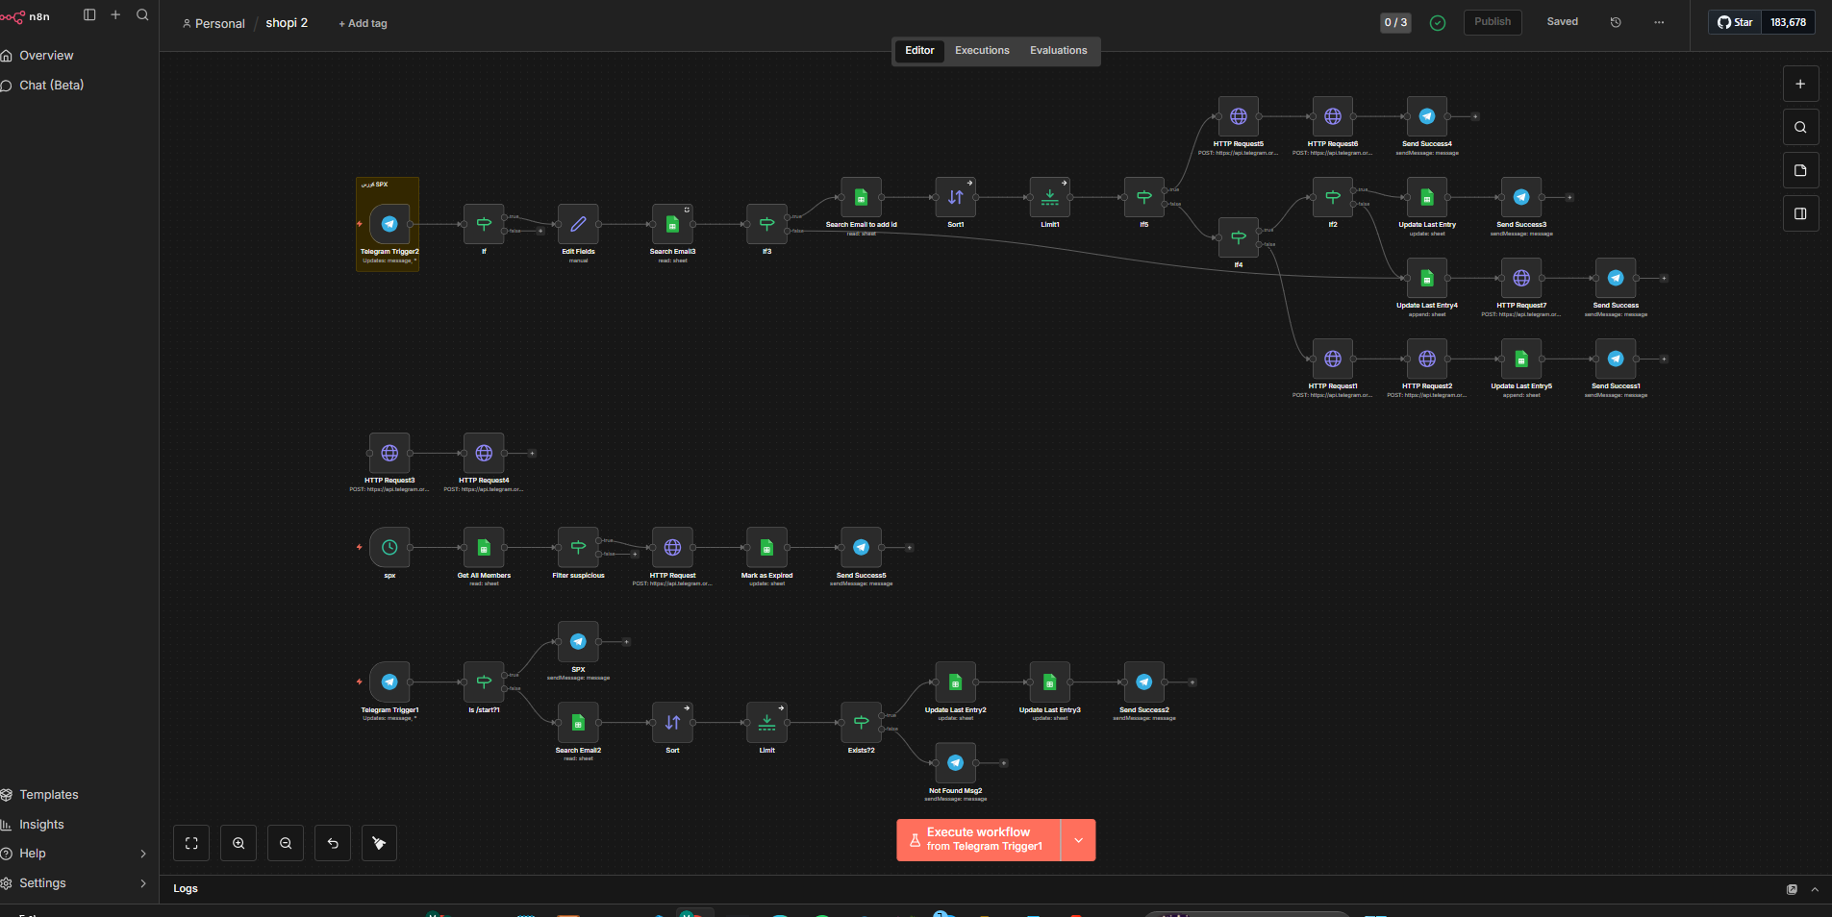This screenshot has width=1832, height=917.
Task: Click the Add tag link
Action: click(363, 24)
